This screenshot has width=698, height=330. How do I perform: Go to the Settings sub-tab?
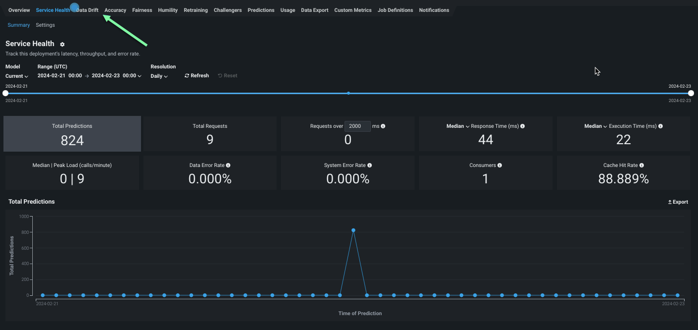45,25
